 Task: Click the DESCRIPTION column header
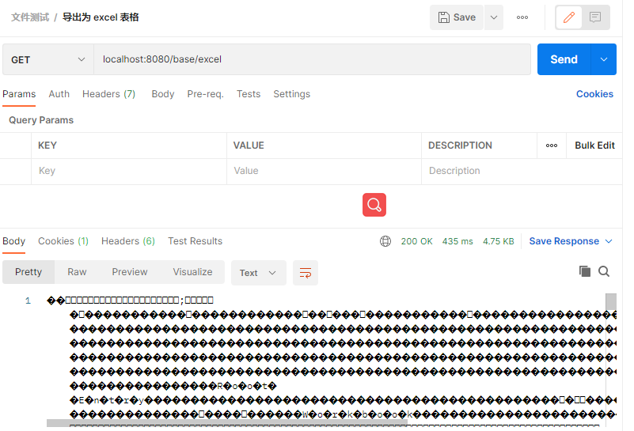pyautogui.click(x=460, y=146)
